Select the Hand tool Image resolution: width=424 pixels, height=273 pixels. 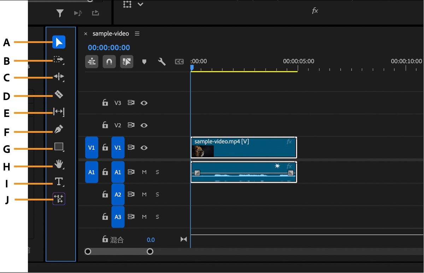pyautogui.click(x=59, y=164)
